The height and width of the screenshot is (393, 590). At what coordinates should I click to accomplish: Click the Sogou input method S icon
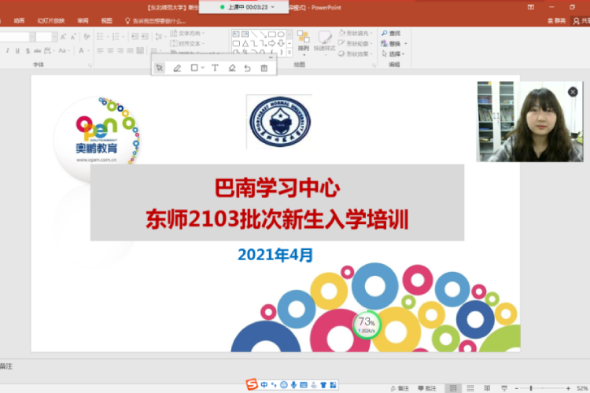click(252, 384)
